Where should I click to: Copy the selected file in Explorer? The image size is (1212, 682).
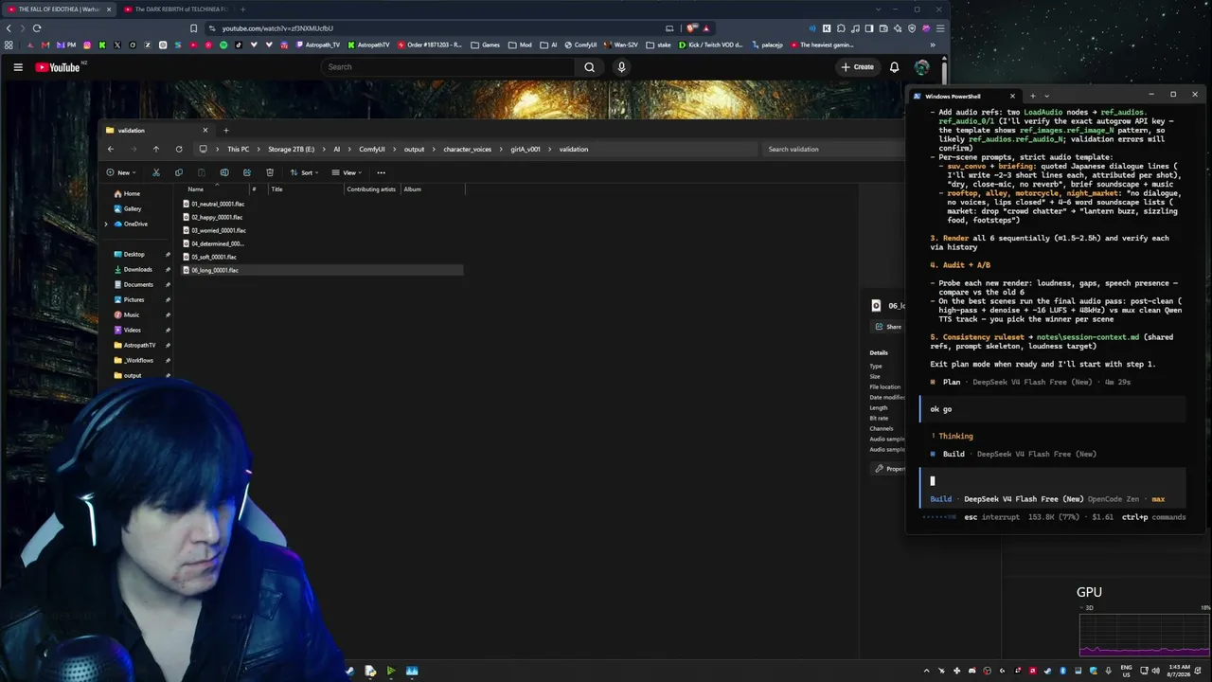click(179, 172)
